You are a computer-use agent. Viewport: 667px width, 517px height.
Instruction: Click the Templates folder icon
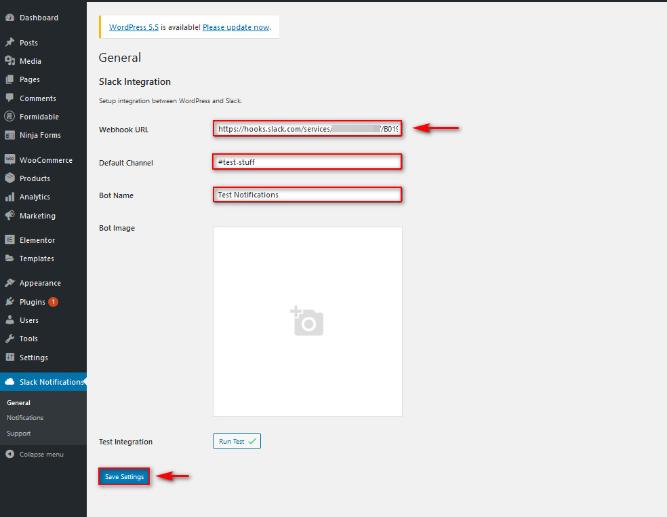9,258
